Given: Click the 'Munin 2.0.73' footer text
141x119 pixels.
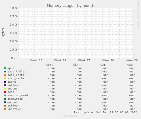Looking at the screenshot, I should pos(70,116).
